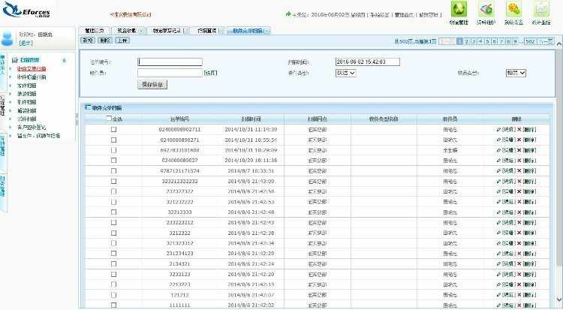Open 客户签收登记 in the left tree

click(x=32, y=127)
